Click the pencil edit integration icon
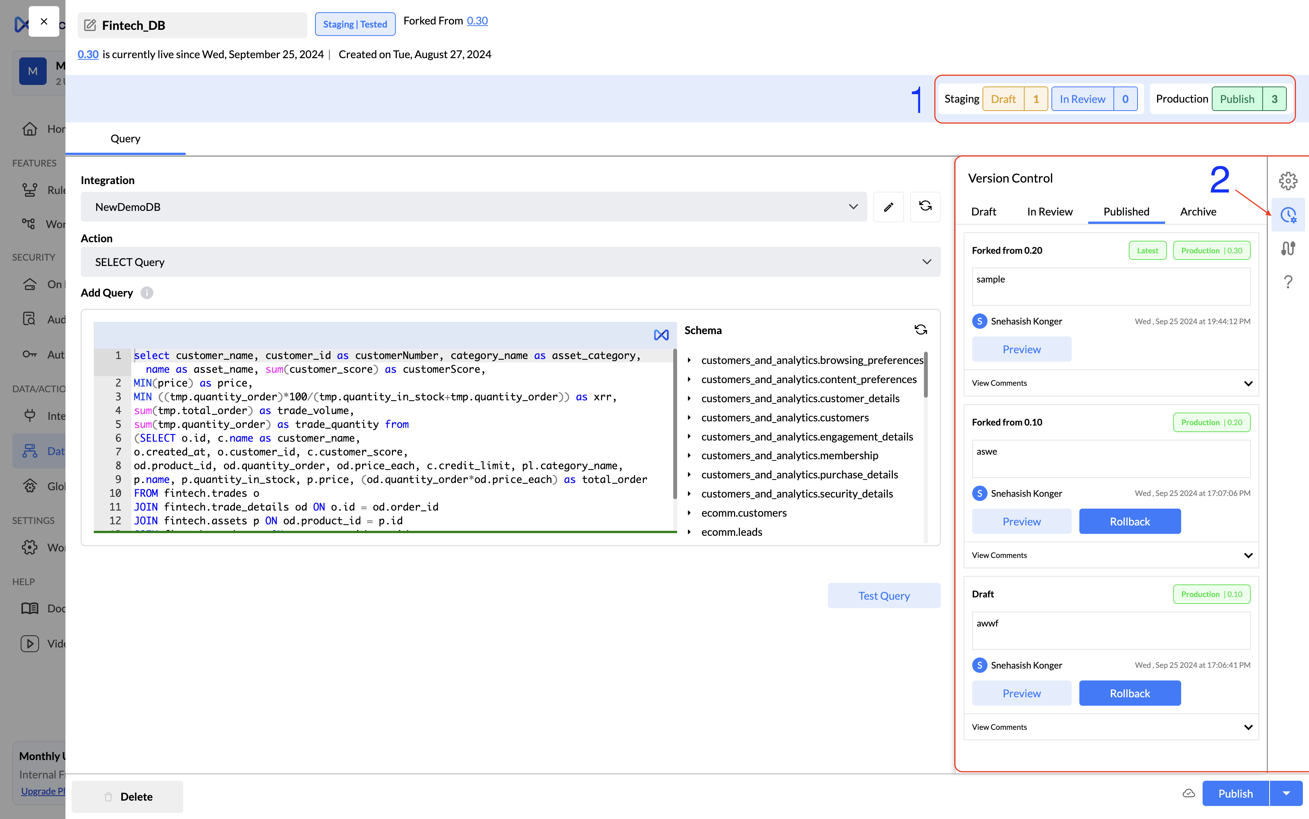Screen dimensions: 1309x819 tap(888, 207)
